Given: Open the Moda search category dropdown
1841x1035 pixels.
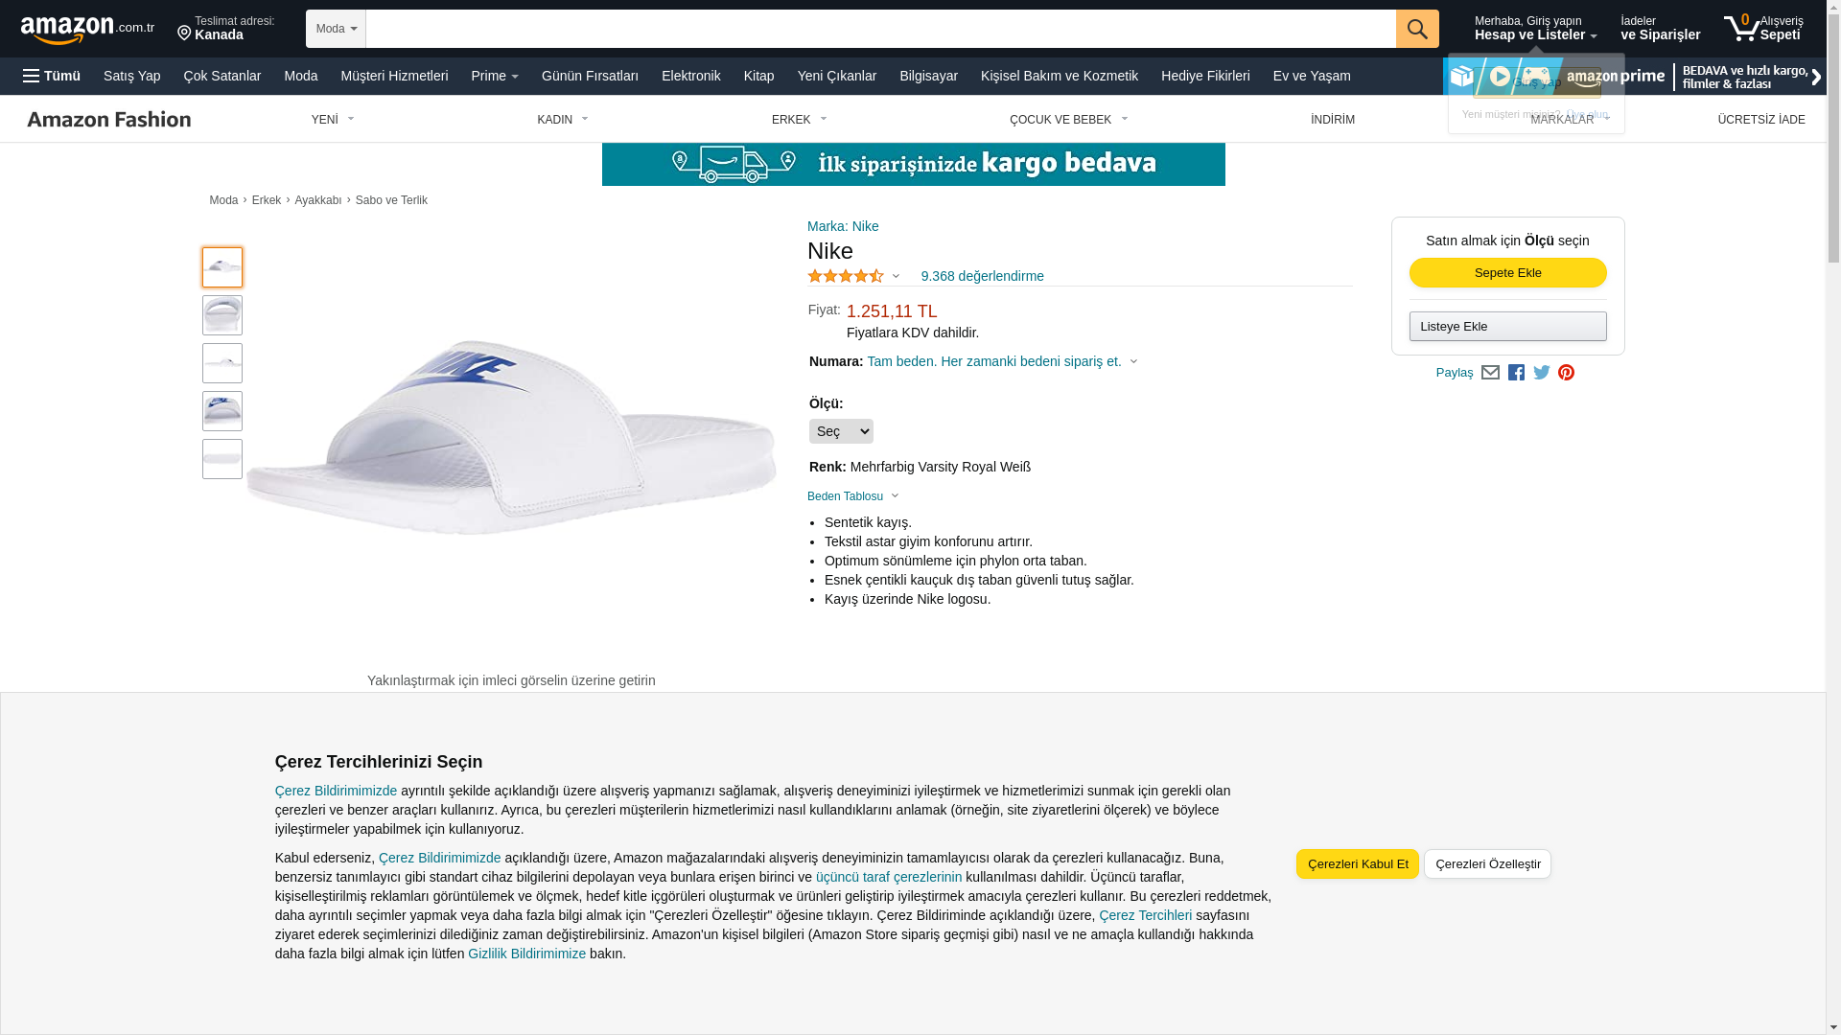Looking at the screenshot, I should click(336, 29).
